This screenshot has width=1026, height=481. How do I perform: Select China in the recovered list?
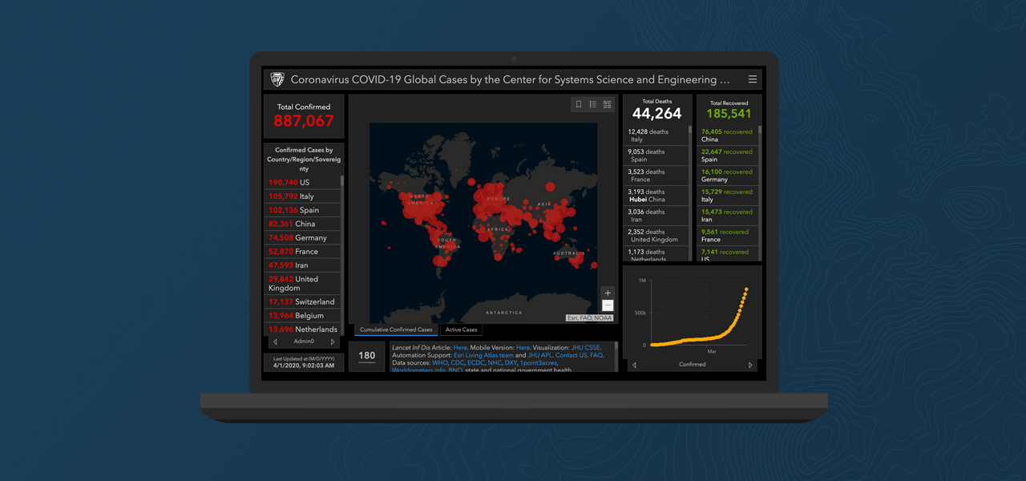726,135
